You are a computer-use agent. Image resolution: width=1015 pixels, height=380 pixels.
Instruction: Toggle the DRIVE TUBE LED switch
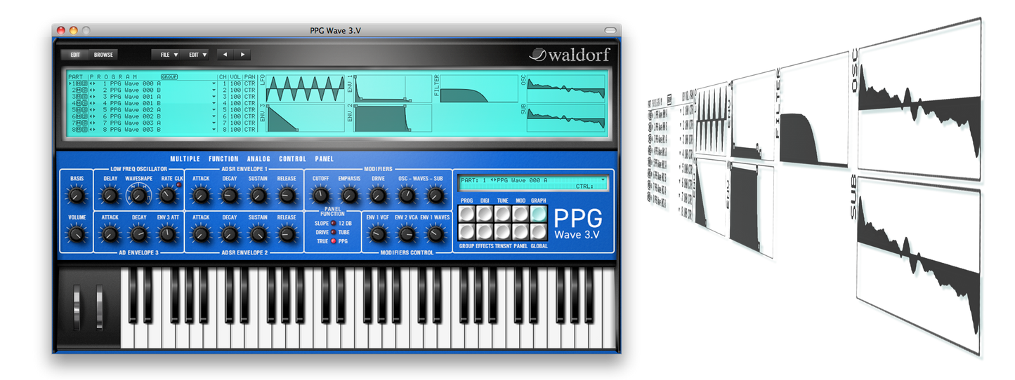[x=333, y=232]
